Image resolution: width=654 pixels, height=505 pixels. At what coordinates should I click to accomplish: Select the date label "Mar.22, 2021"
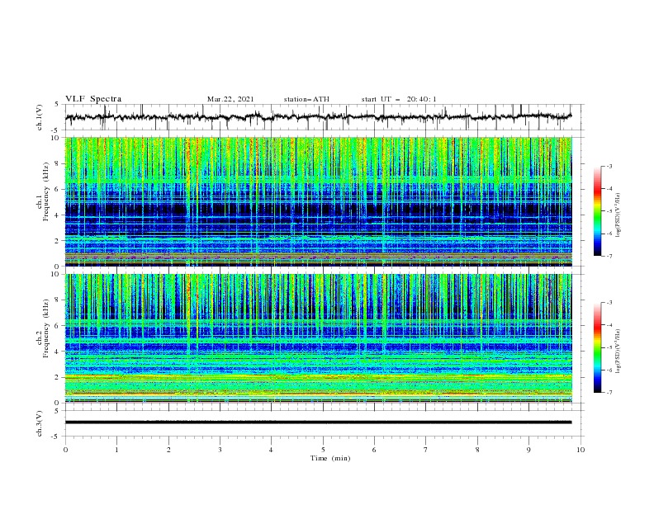point(230,99)
